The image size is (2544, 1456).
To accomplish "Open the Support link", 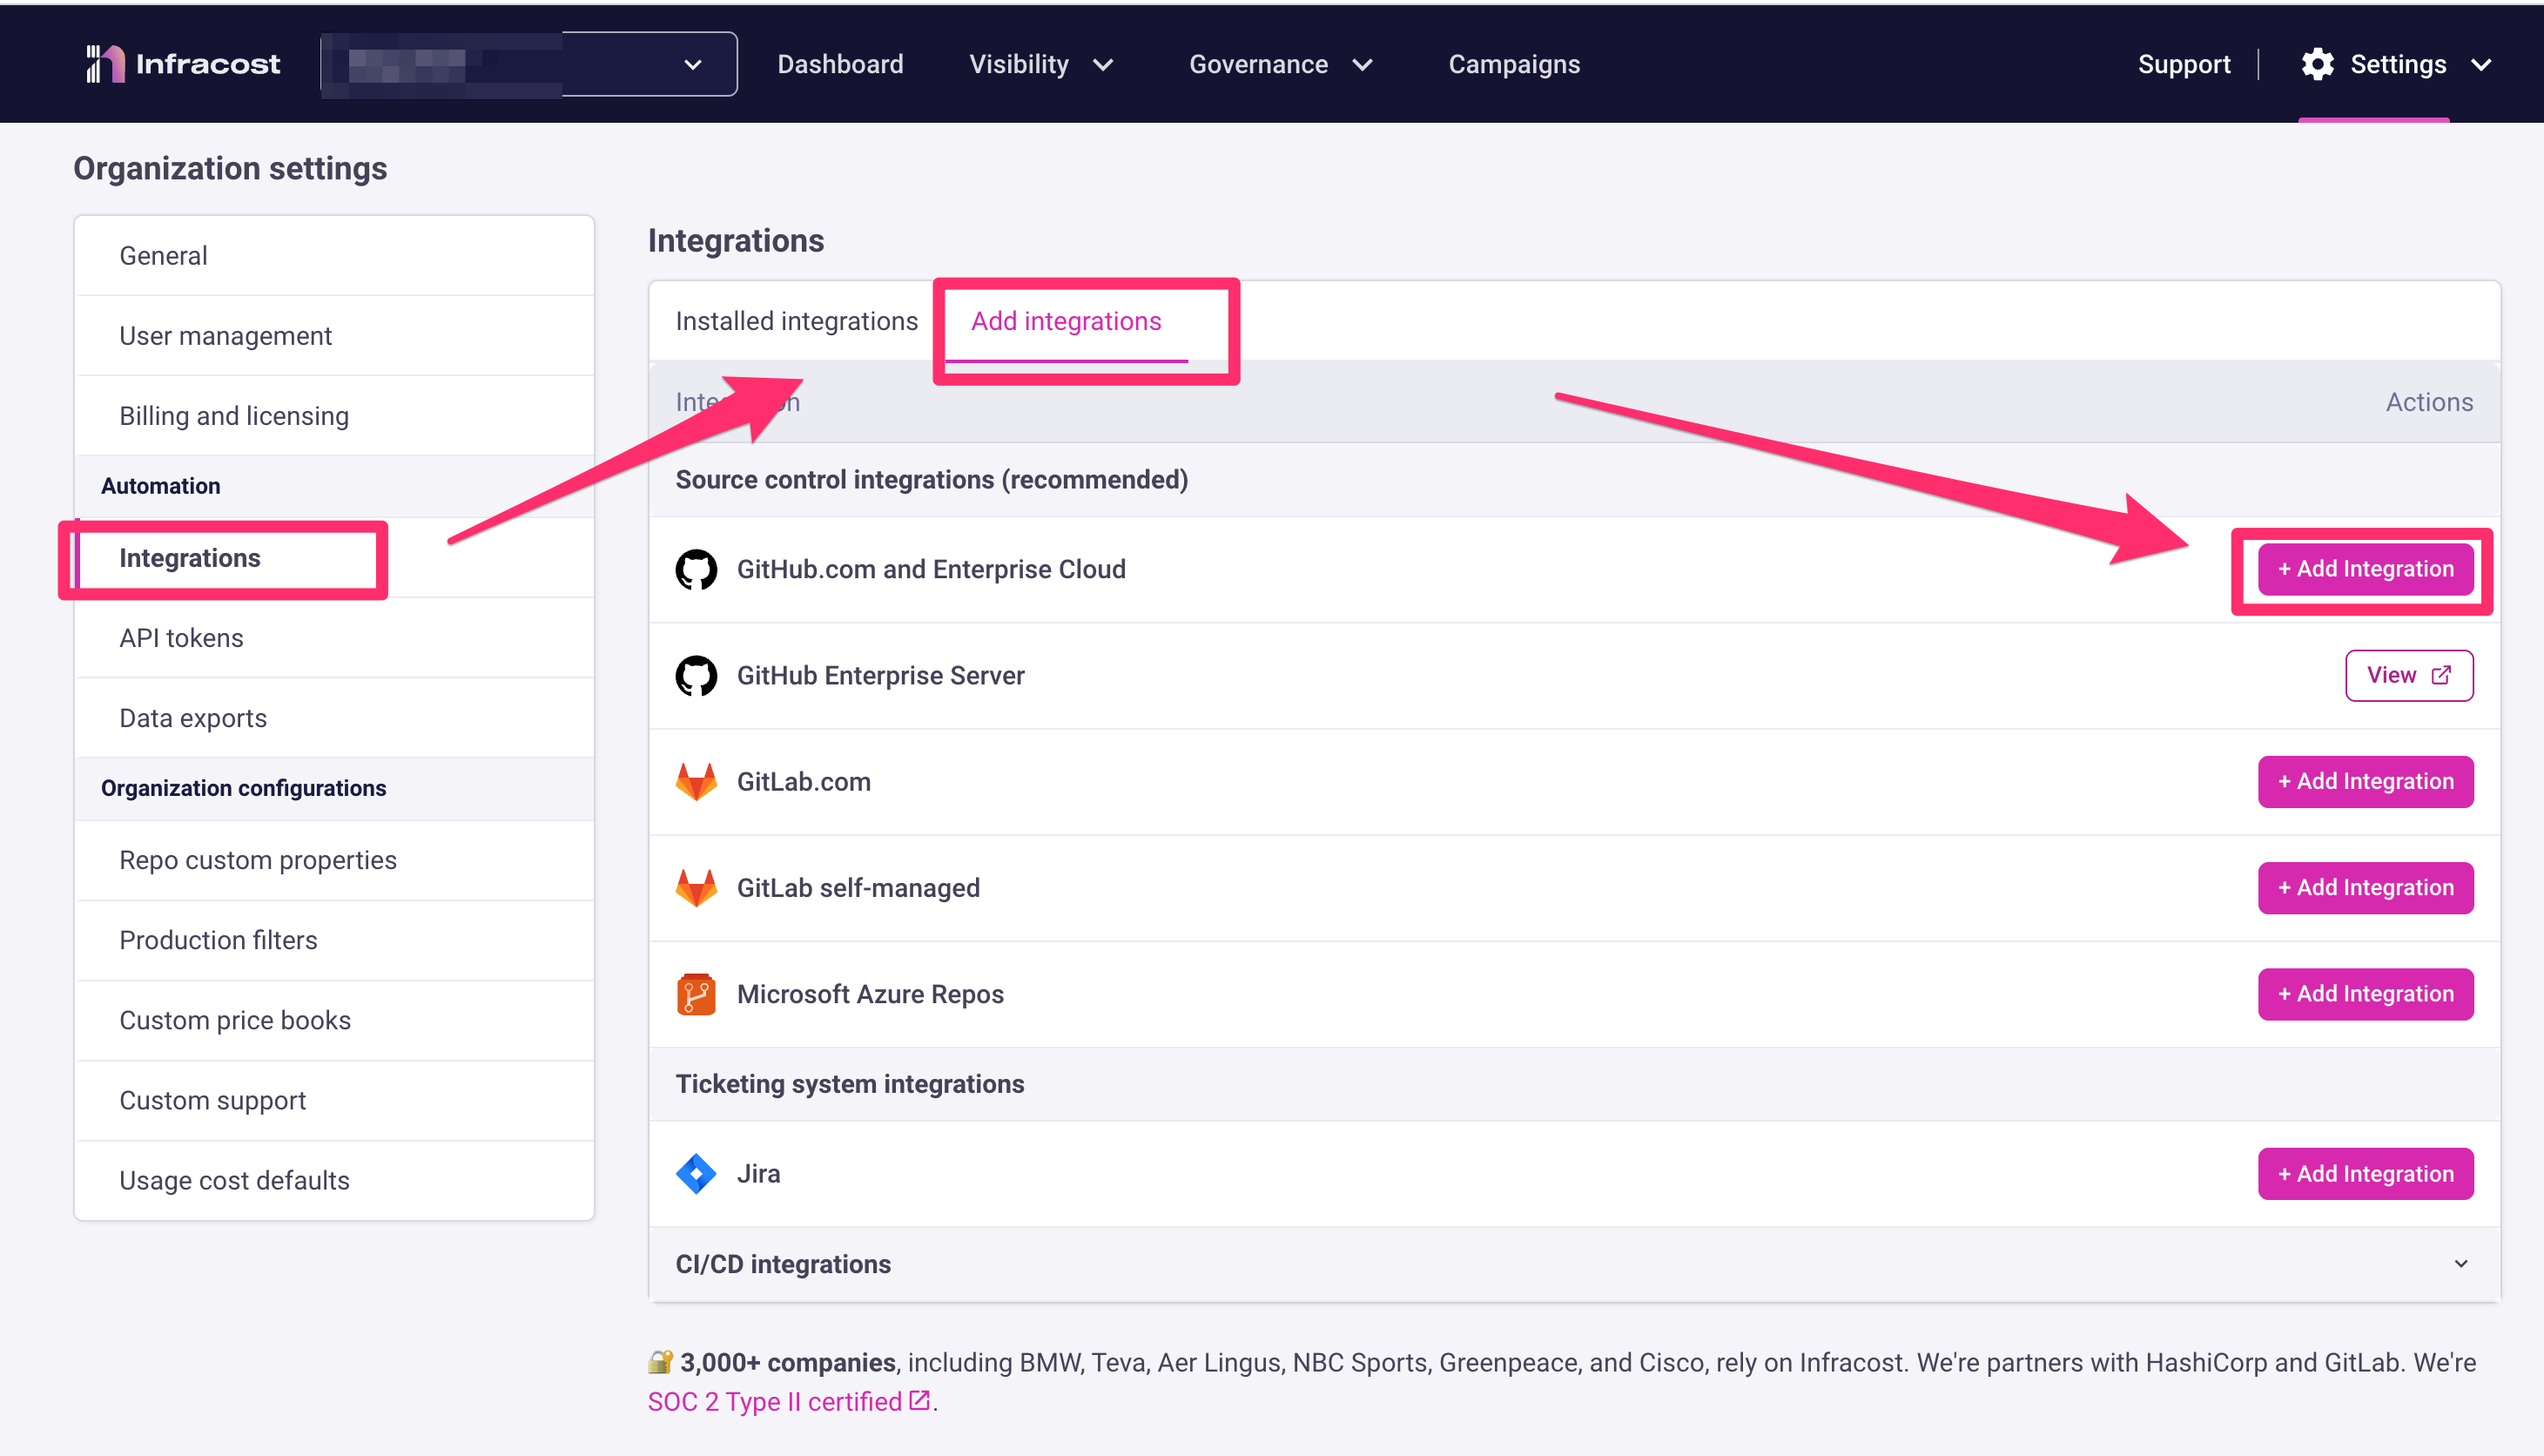I will pos(2184,64).
